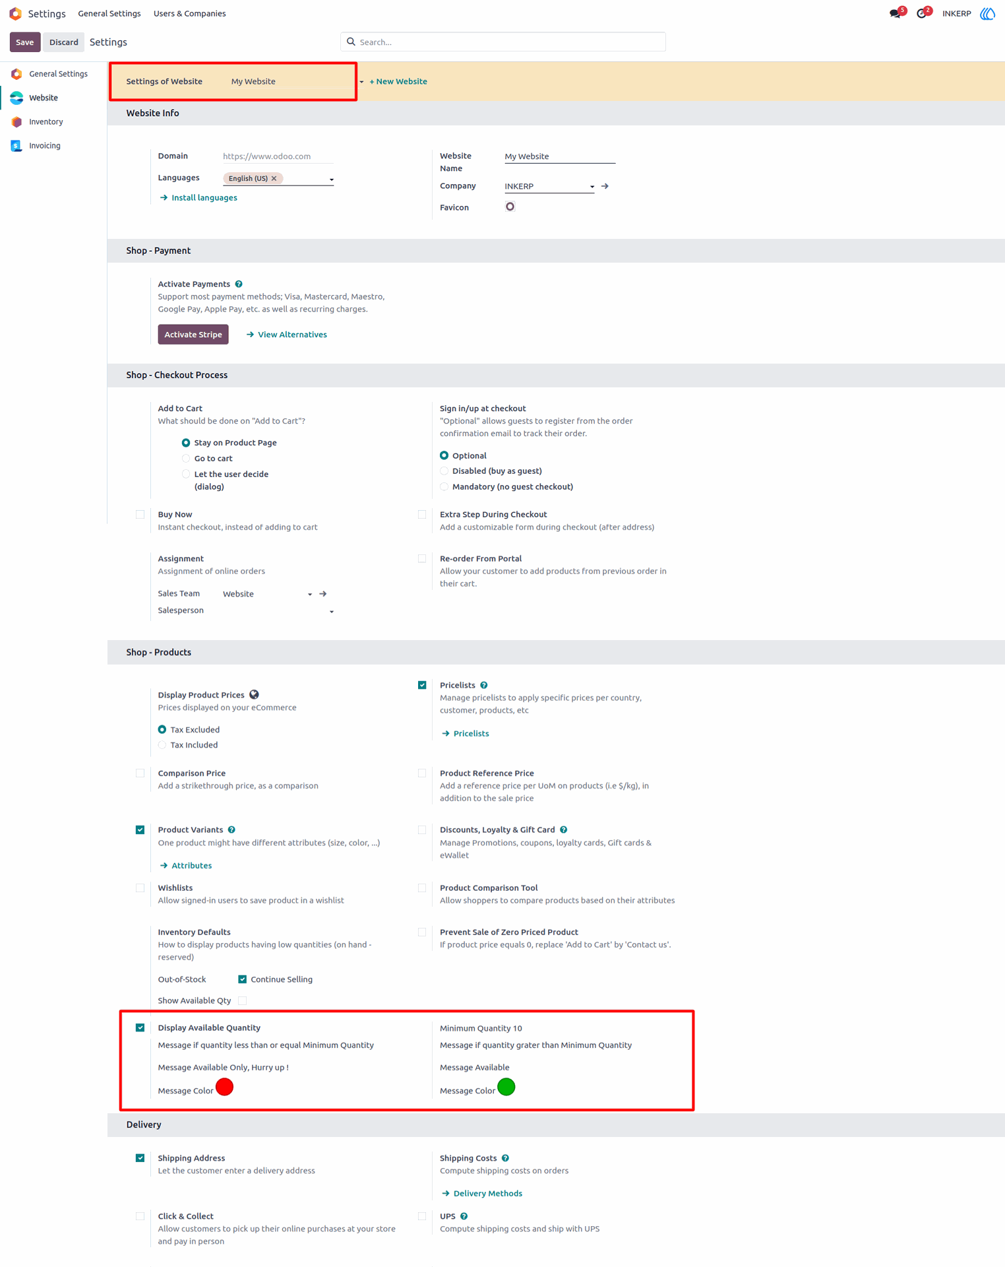
Task: Edit the Website Name field
Action: pos(560,156)
